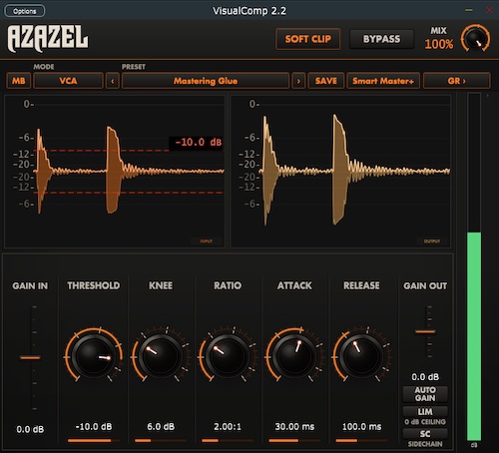
Task: Enable the LIM limiter button
Action: (x=425, y=412)
